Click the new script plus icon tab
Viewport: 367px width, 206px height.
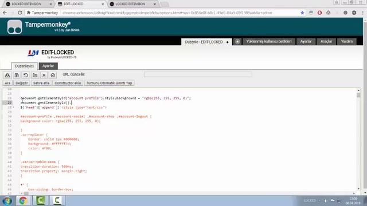(x=237, y=42)
